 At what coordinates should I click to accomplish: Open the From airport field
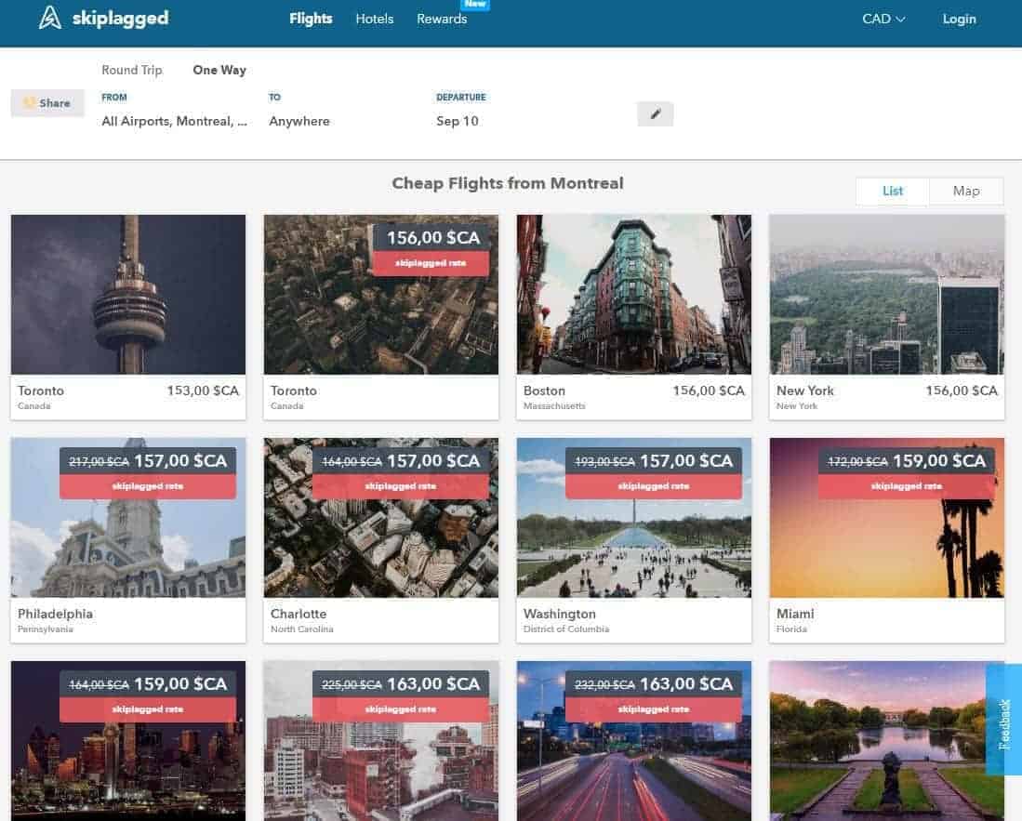(x=175, y=121)
